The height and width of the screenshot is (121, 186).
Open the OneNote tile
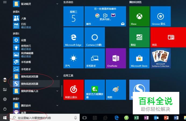tap(116, 58)
